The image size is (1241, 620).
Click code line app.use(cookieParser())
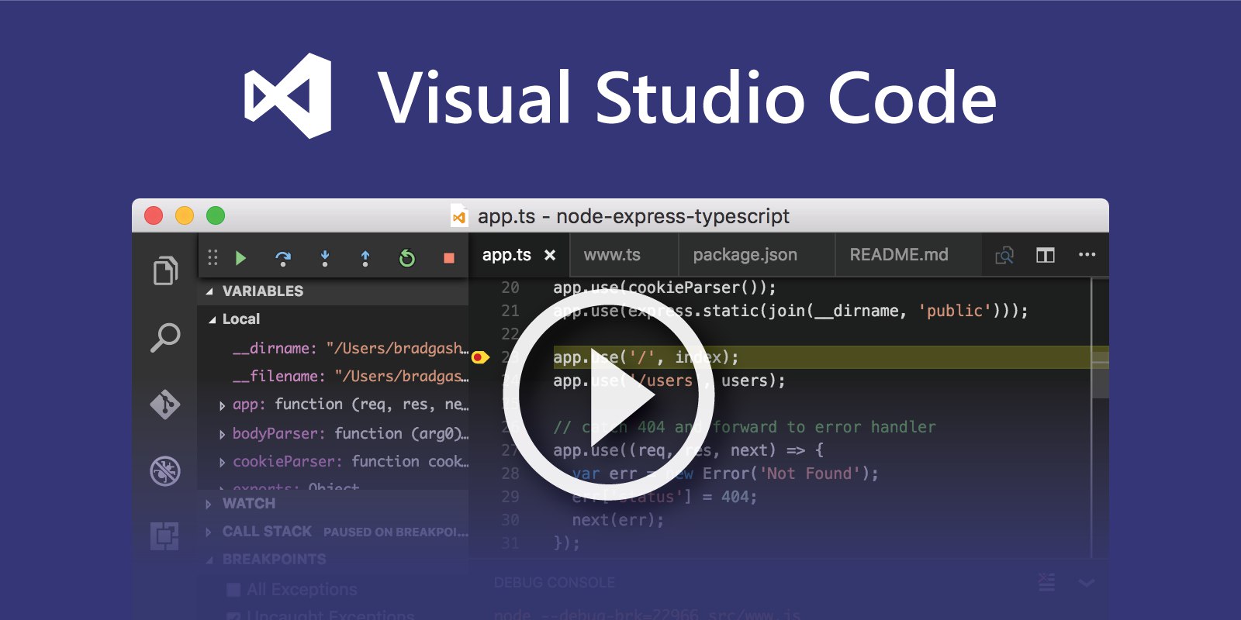665,288
